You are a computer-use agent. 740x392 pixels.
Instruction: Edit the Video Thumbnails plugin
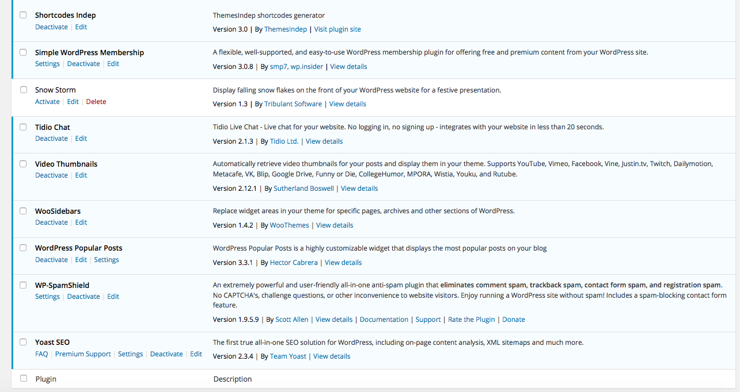tap(81, 175)
